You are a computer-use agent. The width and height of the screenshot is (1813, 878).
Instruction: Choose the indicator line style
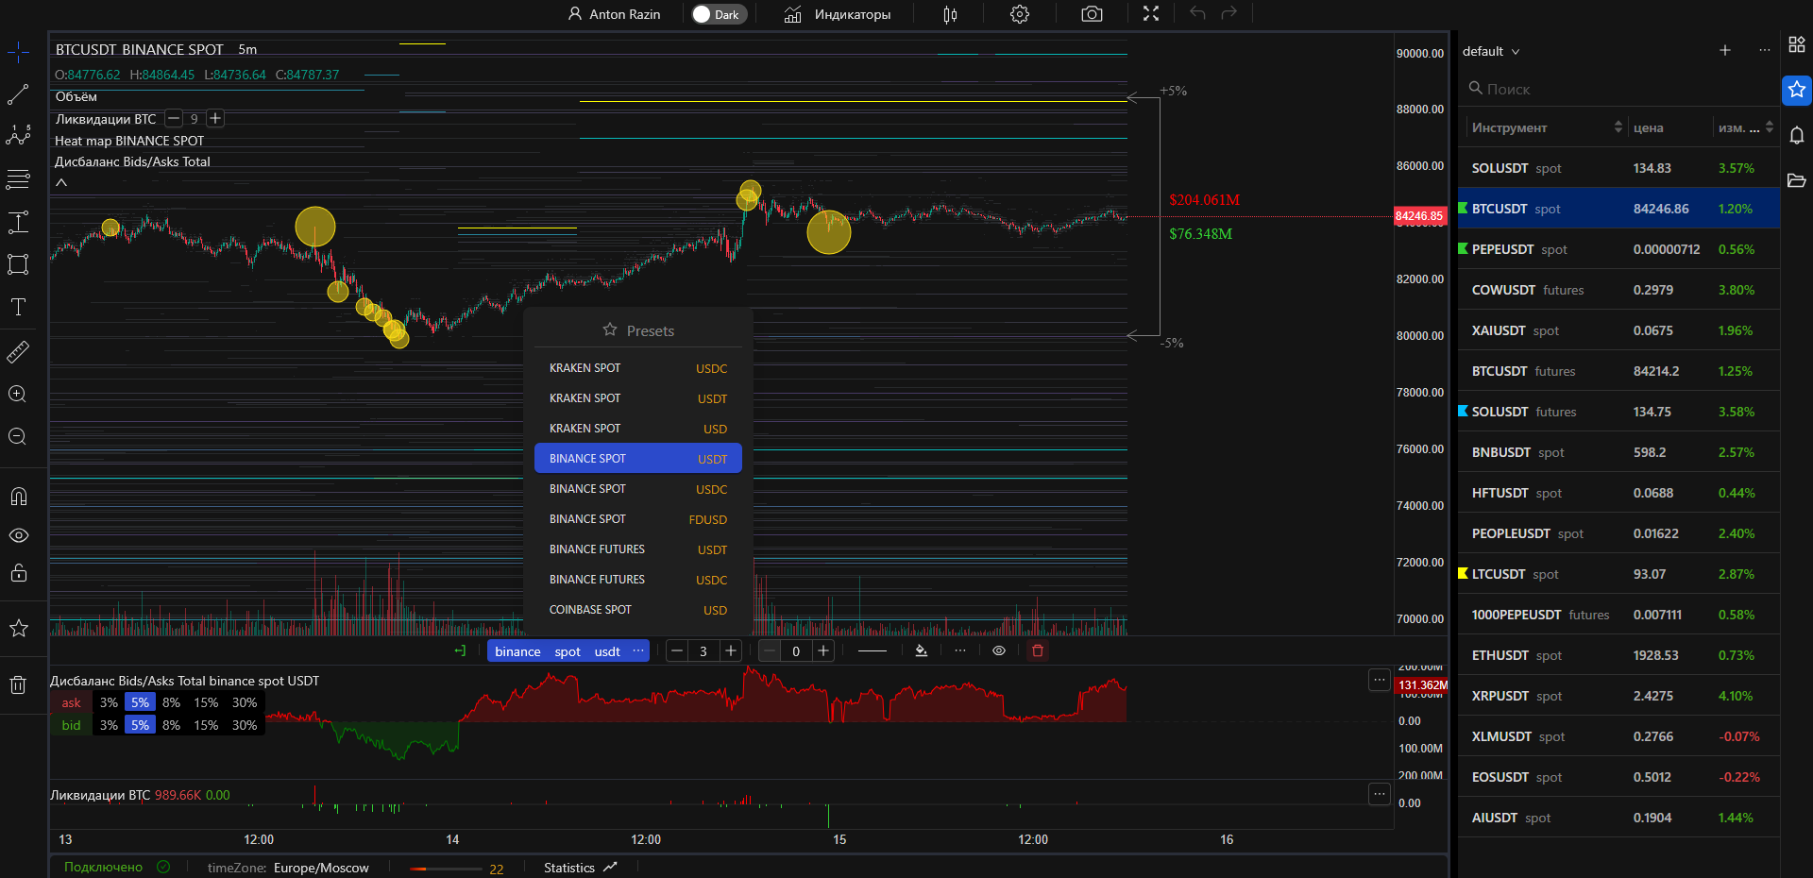coord(873,650)
